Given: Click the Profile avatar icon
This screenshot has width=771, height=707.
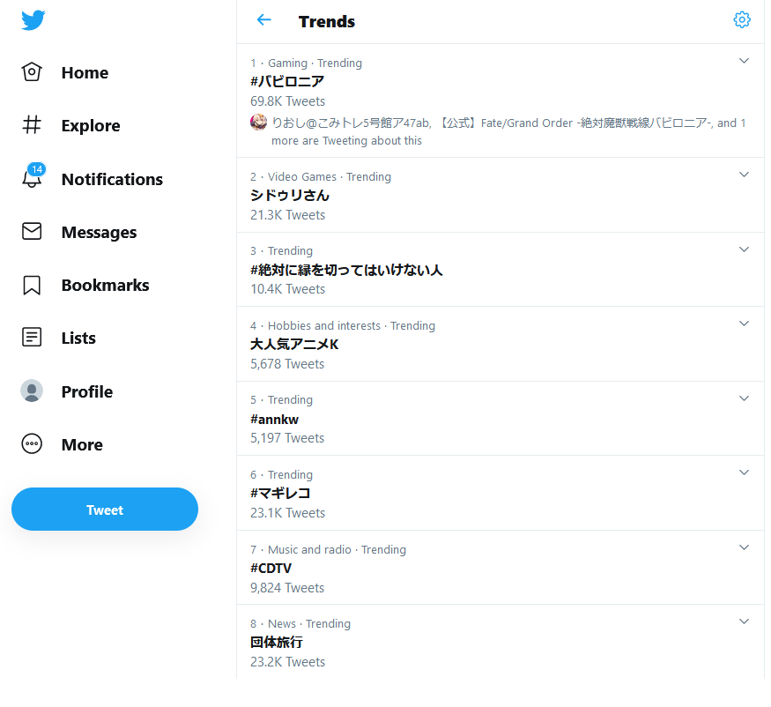Looking at the screenshot, I should (32, 391).
